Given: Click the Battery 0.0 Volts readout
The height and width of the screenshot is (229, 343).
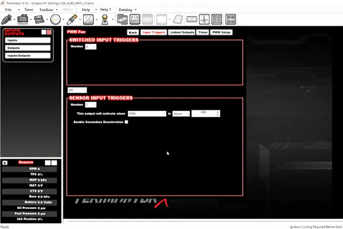Looking at the screenshot, I should coord(29,202).
